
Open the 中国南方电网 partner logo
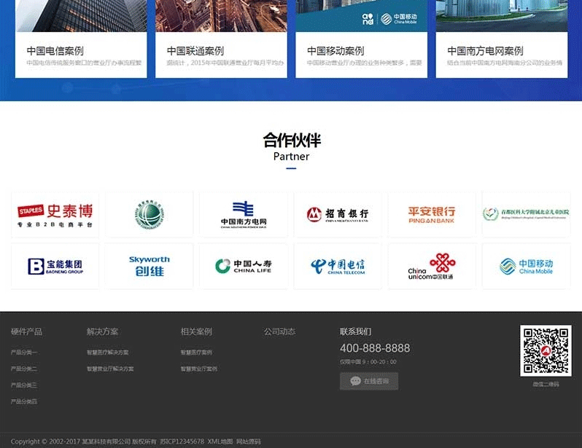(x=244, y=215)
